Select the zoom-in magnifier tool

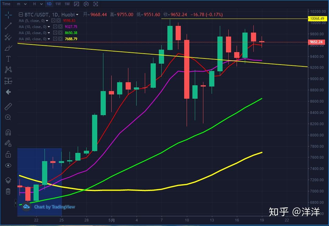pyautogui.click(x=8, y=117)
